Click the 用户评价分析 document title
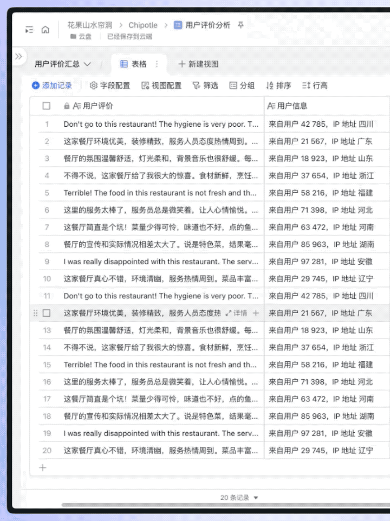390x521 pixels. pyautogui.click(x=208, y=25)
